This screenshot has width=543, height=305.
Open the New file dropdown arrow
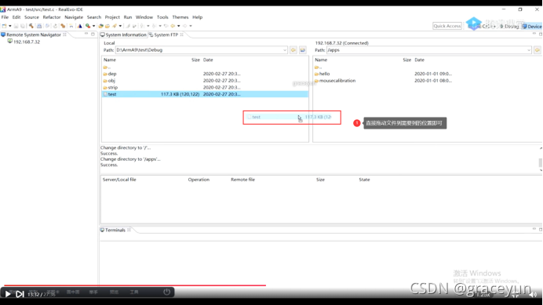coord(10,26)
